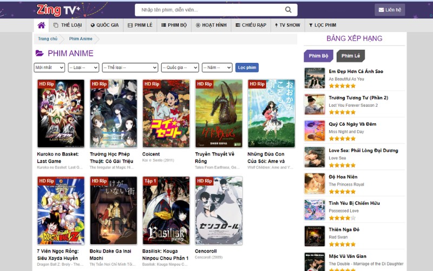Open Basilisk: Kouga Ninpou Chou poster
Viewport: 433px width, 271px height.
[x=166, y=211]
